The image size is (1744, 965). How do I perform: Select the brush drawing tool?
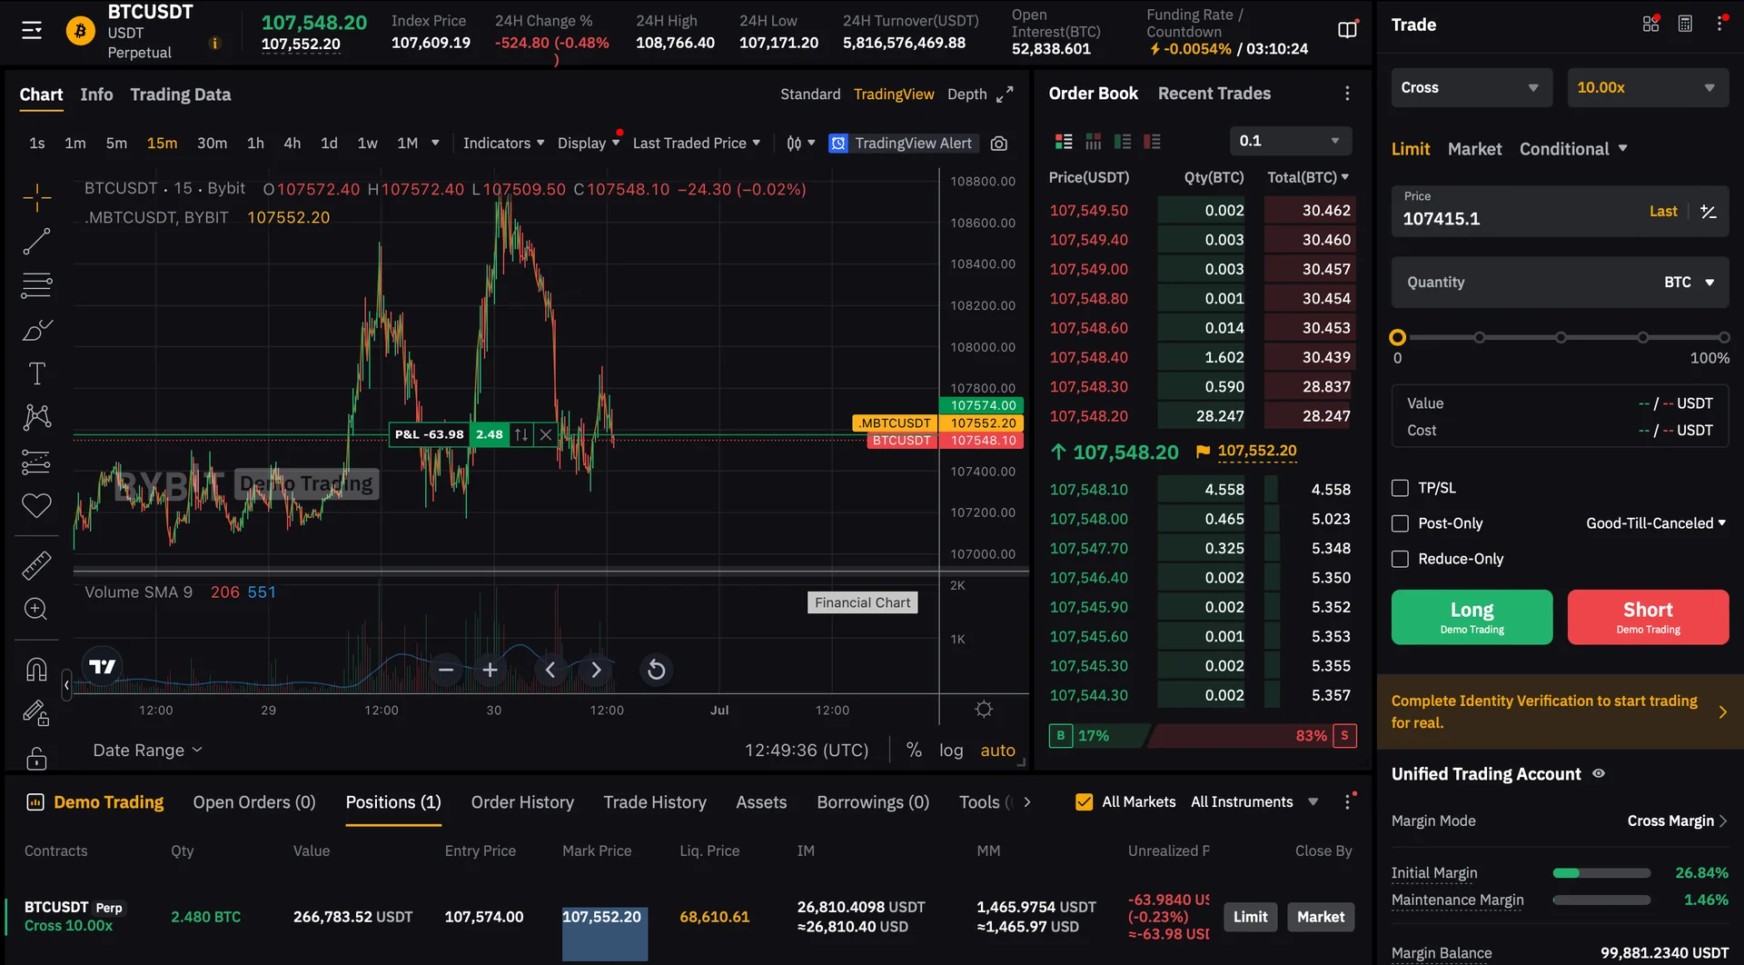click(36, 330)
